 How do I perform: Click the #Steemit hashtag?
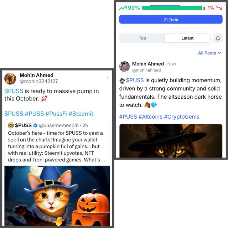tap(81, 114)
